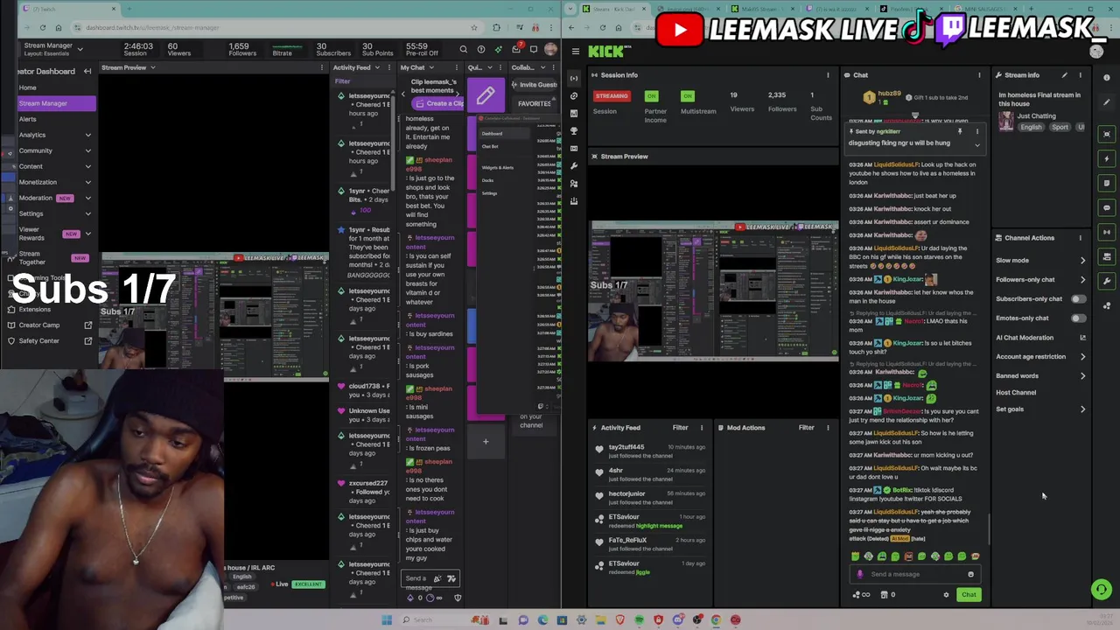Open Kick chat settings gear
The height and width of the screenshot is (630, 1120).
[946, 595]
